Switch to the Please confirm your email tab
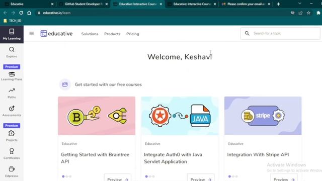Image resolution: width=322 pixels, height=181 pixels. (246, 4)
